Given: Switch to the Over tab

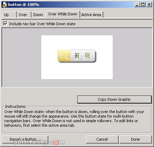Looking at the screenshot, I should 24,15.
